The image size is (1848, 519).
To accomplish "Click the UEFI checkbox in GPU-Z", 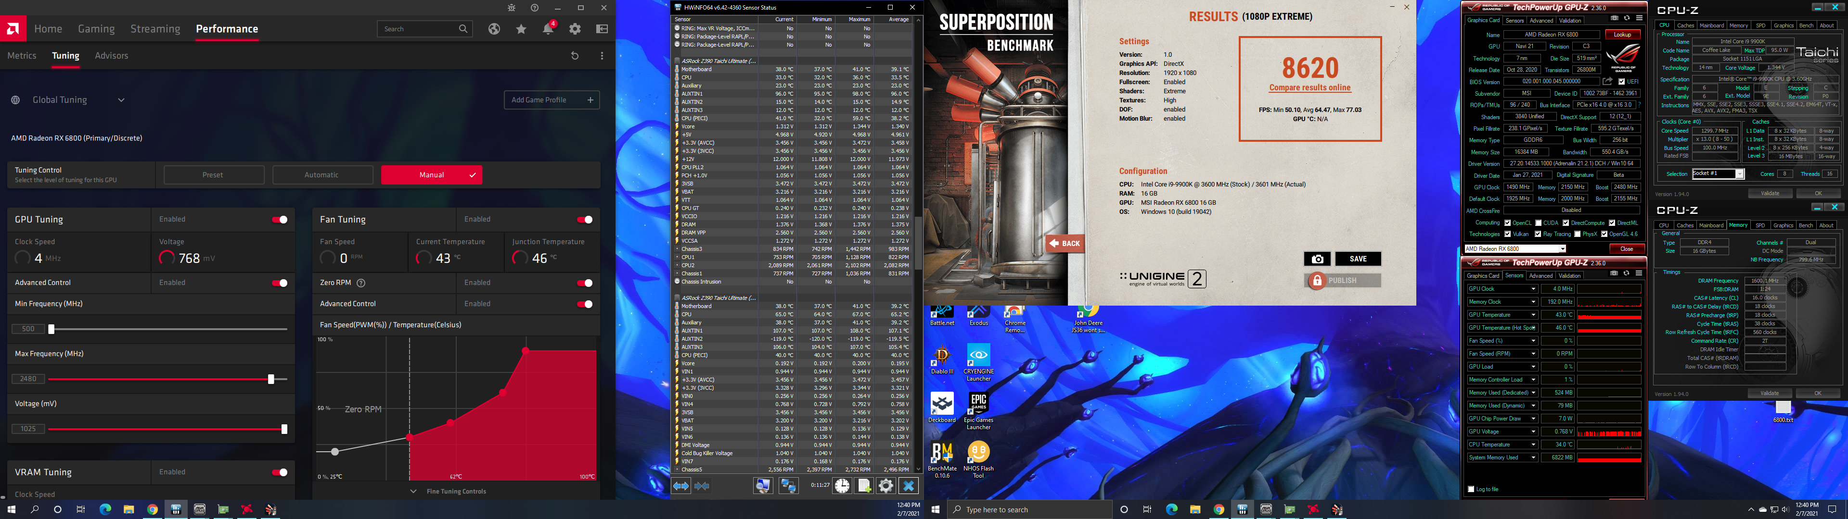I will [1622, 82].
